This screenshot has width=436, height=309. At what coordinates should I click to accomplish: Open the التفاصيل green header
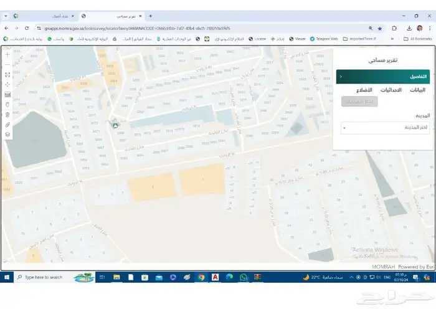(x=383, y=77)
